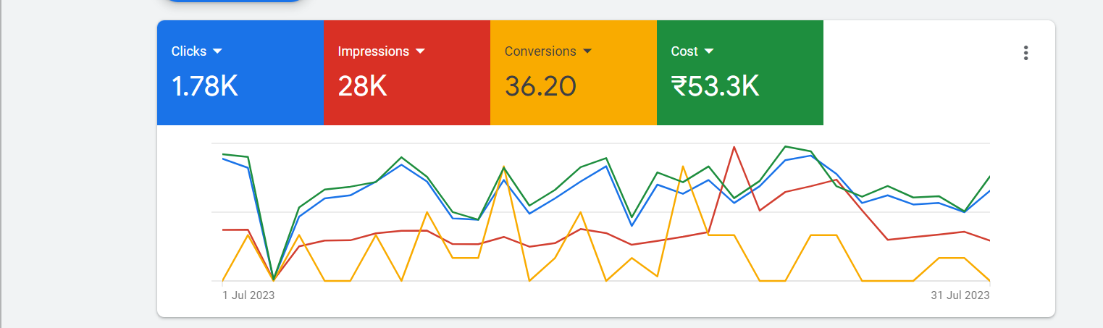Click the blue button above the card
The height and width of the screenshot is (328, 1103).
click(x=233, y=2)
